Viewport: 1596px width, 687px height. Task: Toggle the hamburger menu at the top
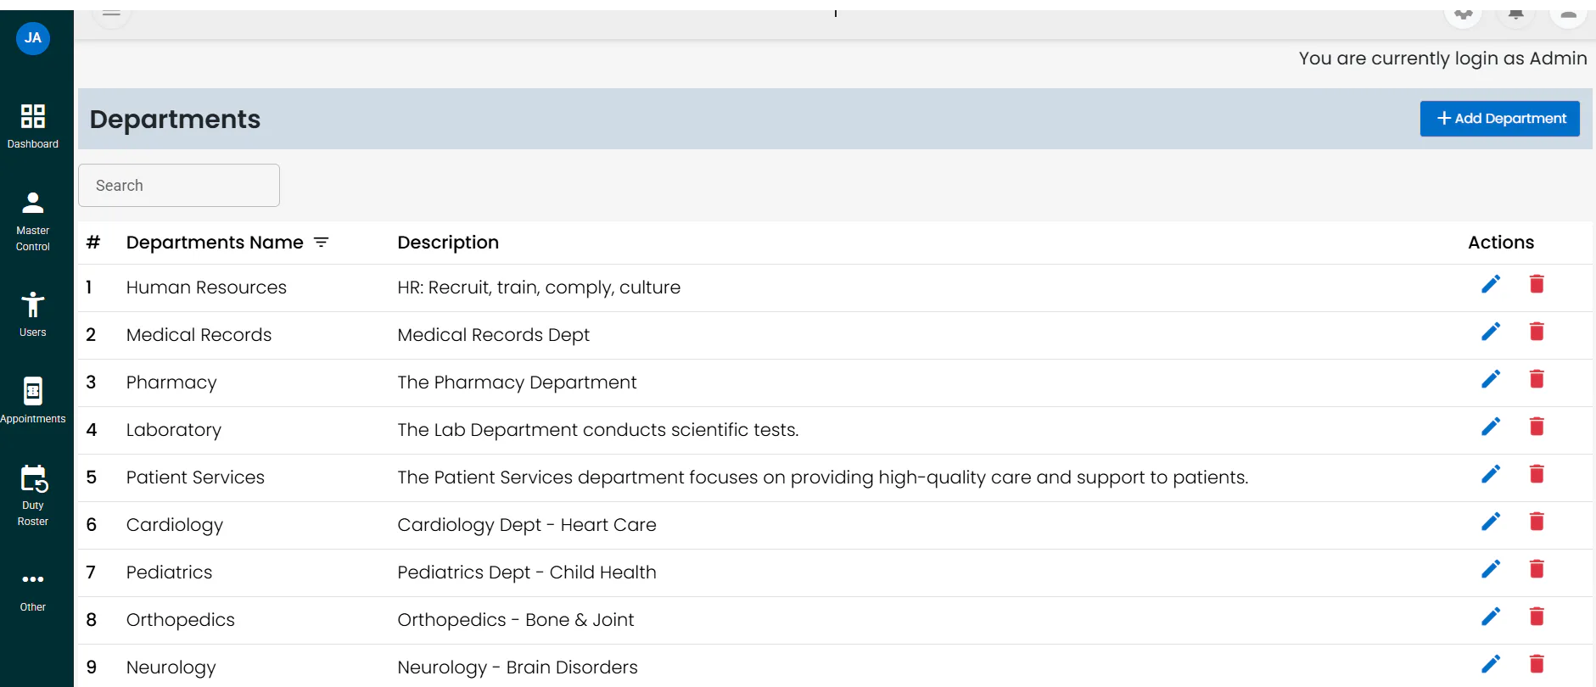click(x=112, y=14)
